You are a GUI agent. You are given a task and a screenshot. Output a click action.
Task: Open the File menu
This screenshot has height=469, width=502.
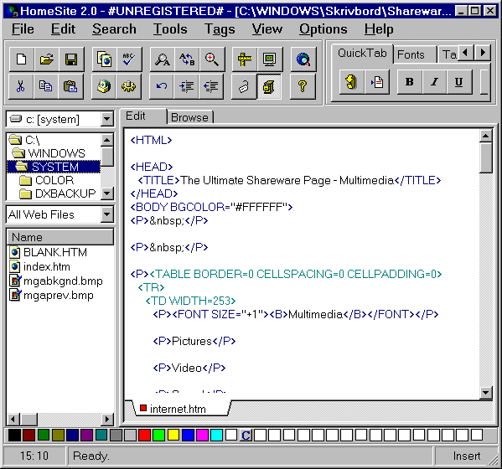click(23, 29)
